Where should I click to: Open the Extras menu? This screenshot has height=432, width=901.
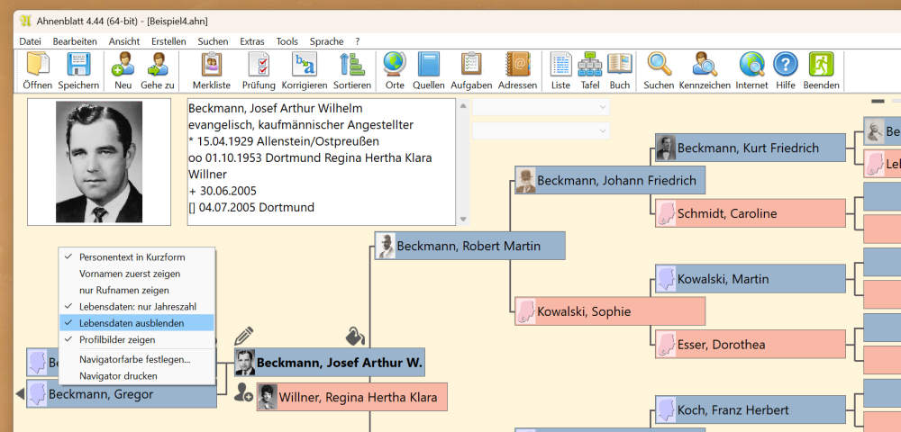coord(252,41)
